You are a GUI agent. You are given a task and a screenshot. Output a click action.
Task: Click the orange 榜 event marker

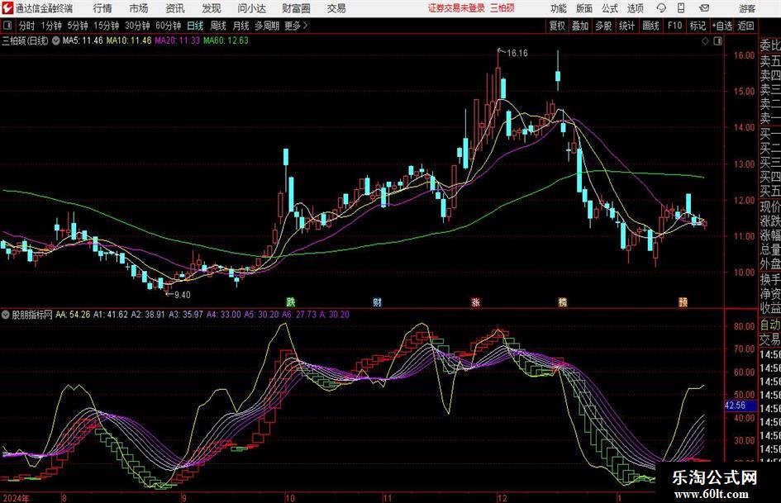562,301
